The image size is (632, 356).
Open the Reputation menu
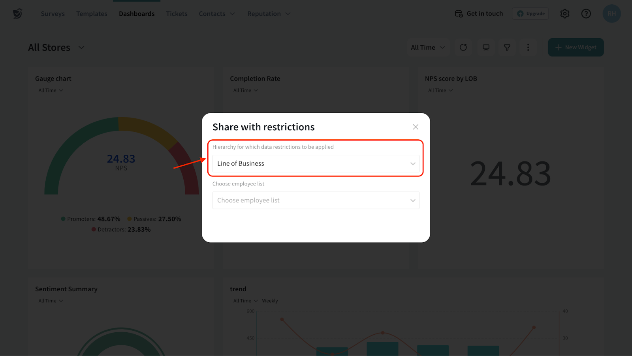click(x=269, y=14)
